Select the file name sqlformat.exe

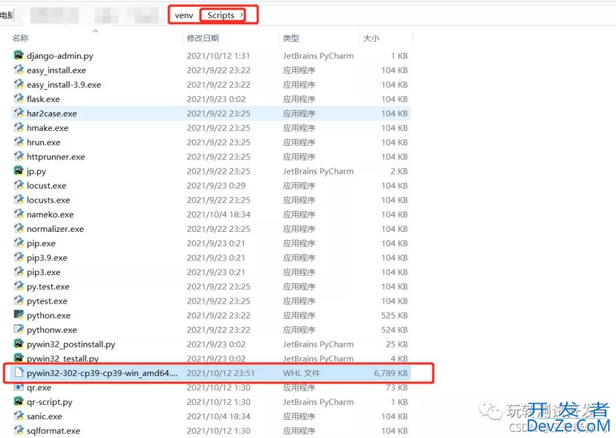tap(54, 431)
